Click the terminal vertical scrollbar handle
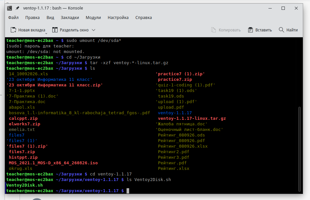The height and width of the screenshot is (200, 310). 299,149
